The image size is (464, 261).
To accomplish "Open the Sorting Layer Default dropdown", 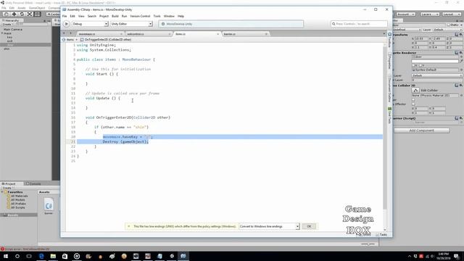I will (x=436, y=75).
